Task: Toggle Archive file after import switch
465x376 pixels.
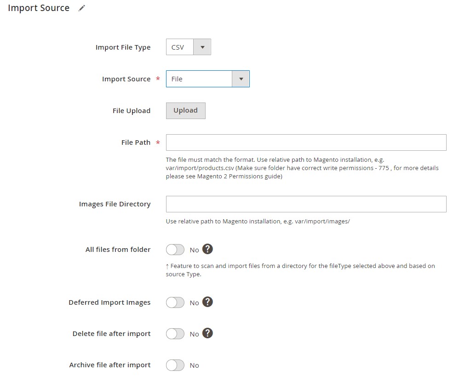Action: pos(175,365)
